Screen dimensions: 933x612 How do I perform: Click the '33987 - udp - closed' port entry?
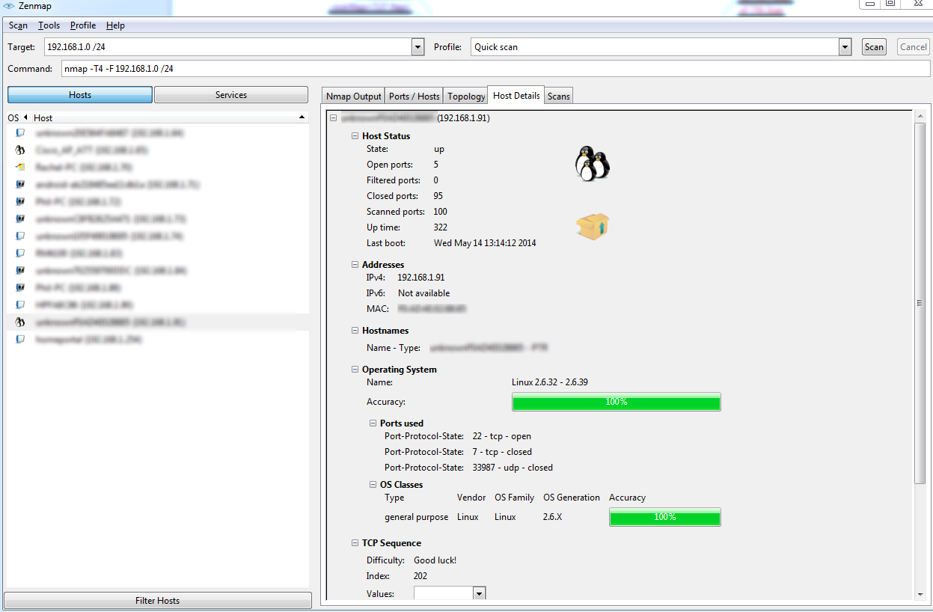pos(513,468)
